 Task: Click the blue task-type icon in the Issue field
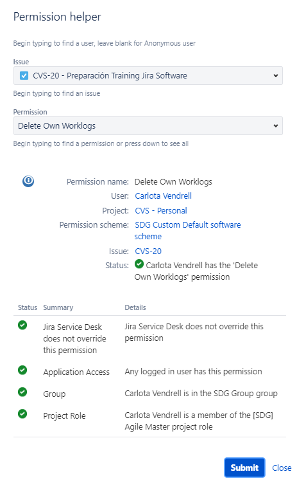coord(24,75)
